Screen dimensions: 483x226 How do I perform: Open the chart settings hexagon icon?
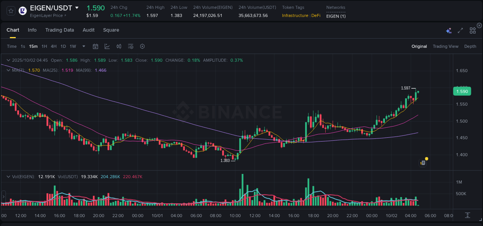point(142,46)
